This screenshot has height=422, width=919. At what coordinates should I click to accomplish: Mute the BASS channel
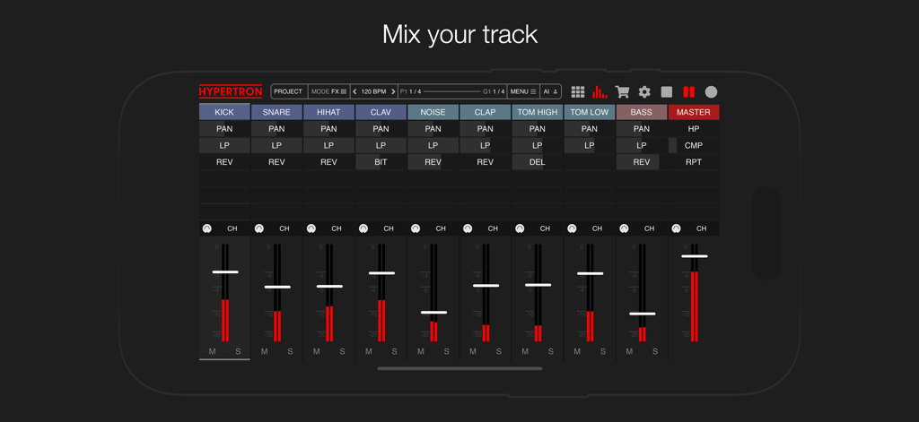(x=629, y=351)
